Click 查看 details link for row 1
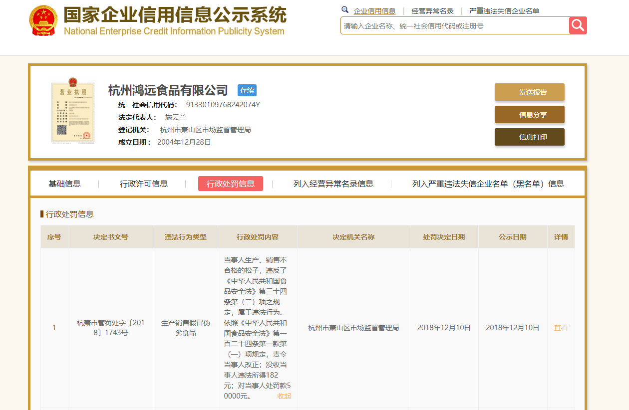The image size is (629, 410). coord(561,328)
